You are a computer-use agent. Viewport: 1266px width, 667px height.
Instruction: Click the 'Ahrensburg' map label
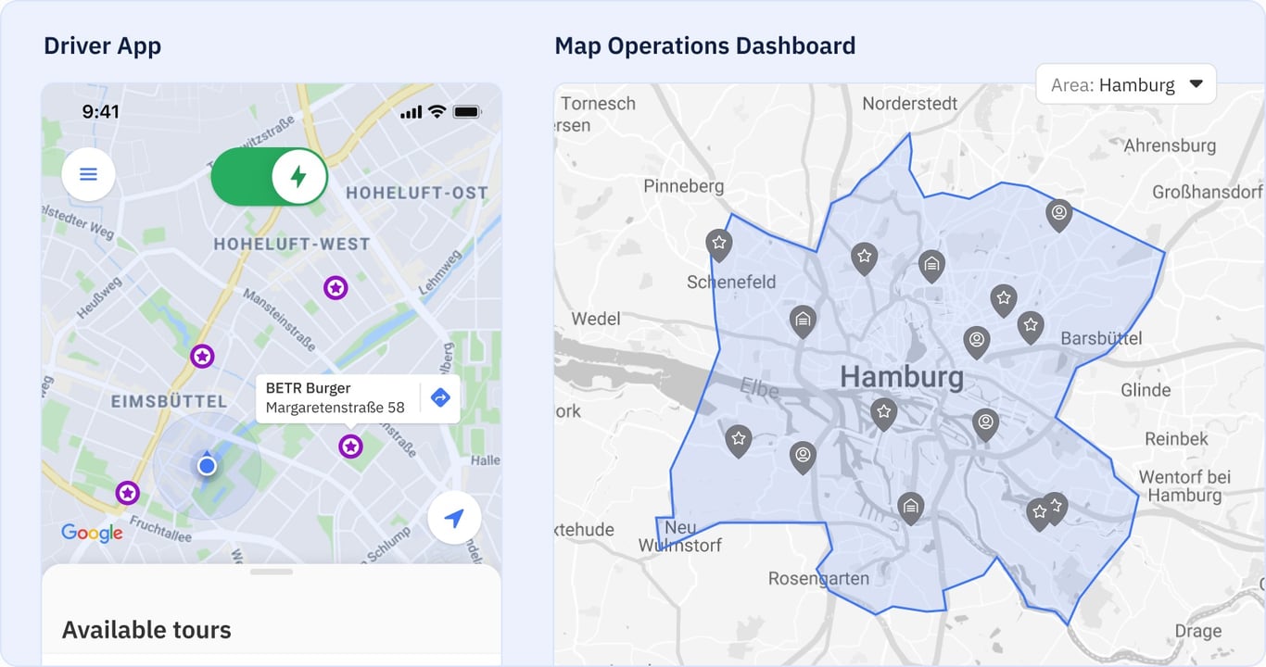pos(1170,145)
